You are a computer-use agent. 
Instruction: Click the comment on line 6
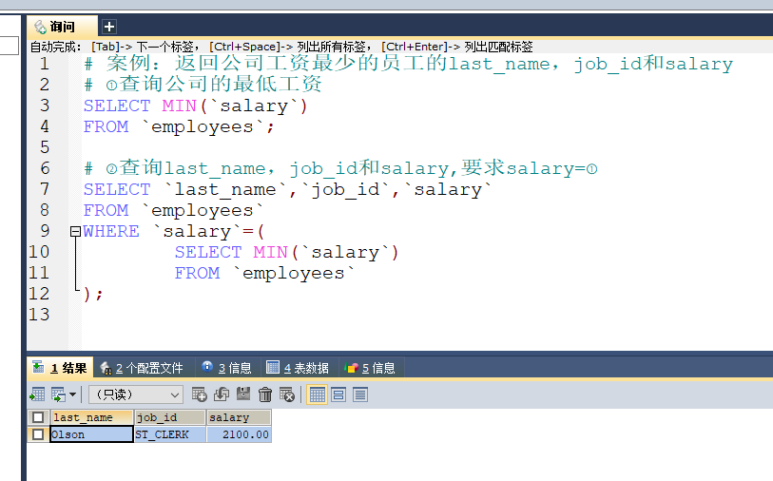point(340,168)
